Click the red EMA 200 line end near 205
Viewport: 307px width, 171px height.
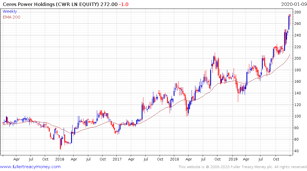point(290,55)
